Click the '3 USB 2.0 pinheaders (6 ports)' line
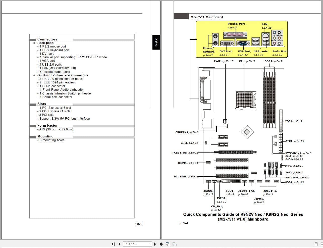Image resolution: width=323 pixels, height=248 pixels. 60,79
